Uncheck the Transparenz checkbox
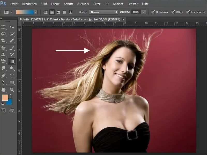Image resolution: width=207 pixels, height=155 pixels. (x=188, y=12)
